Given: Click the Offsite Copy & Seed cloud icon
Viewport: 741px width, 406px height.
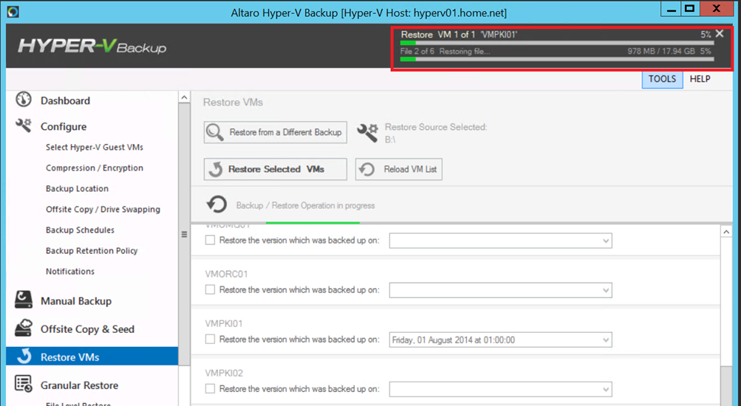Looking at the screenshot, I should click(23, 328).
